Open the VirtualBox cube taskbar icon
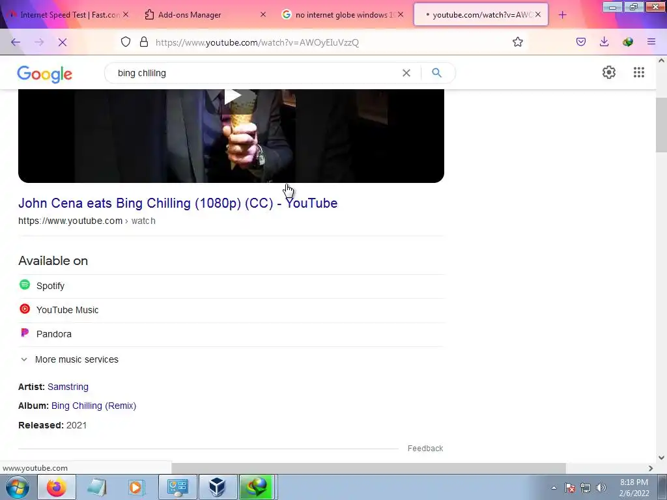 point(218,487)
